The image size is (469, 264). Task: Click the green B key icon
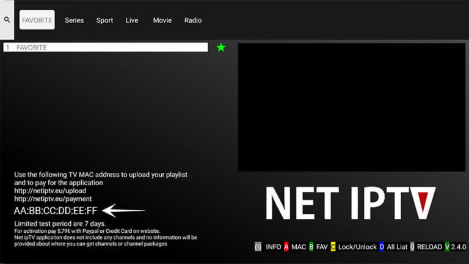pyautogui.click(x=311, y=247)
